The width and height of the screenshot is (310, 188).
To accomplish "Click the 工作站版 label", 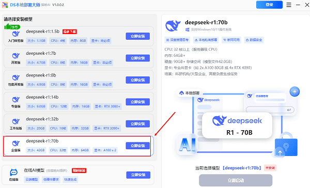I will (x=16, y=128).
